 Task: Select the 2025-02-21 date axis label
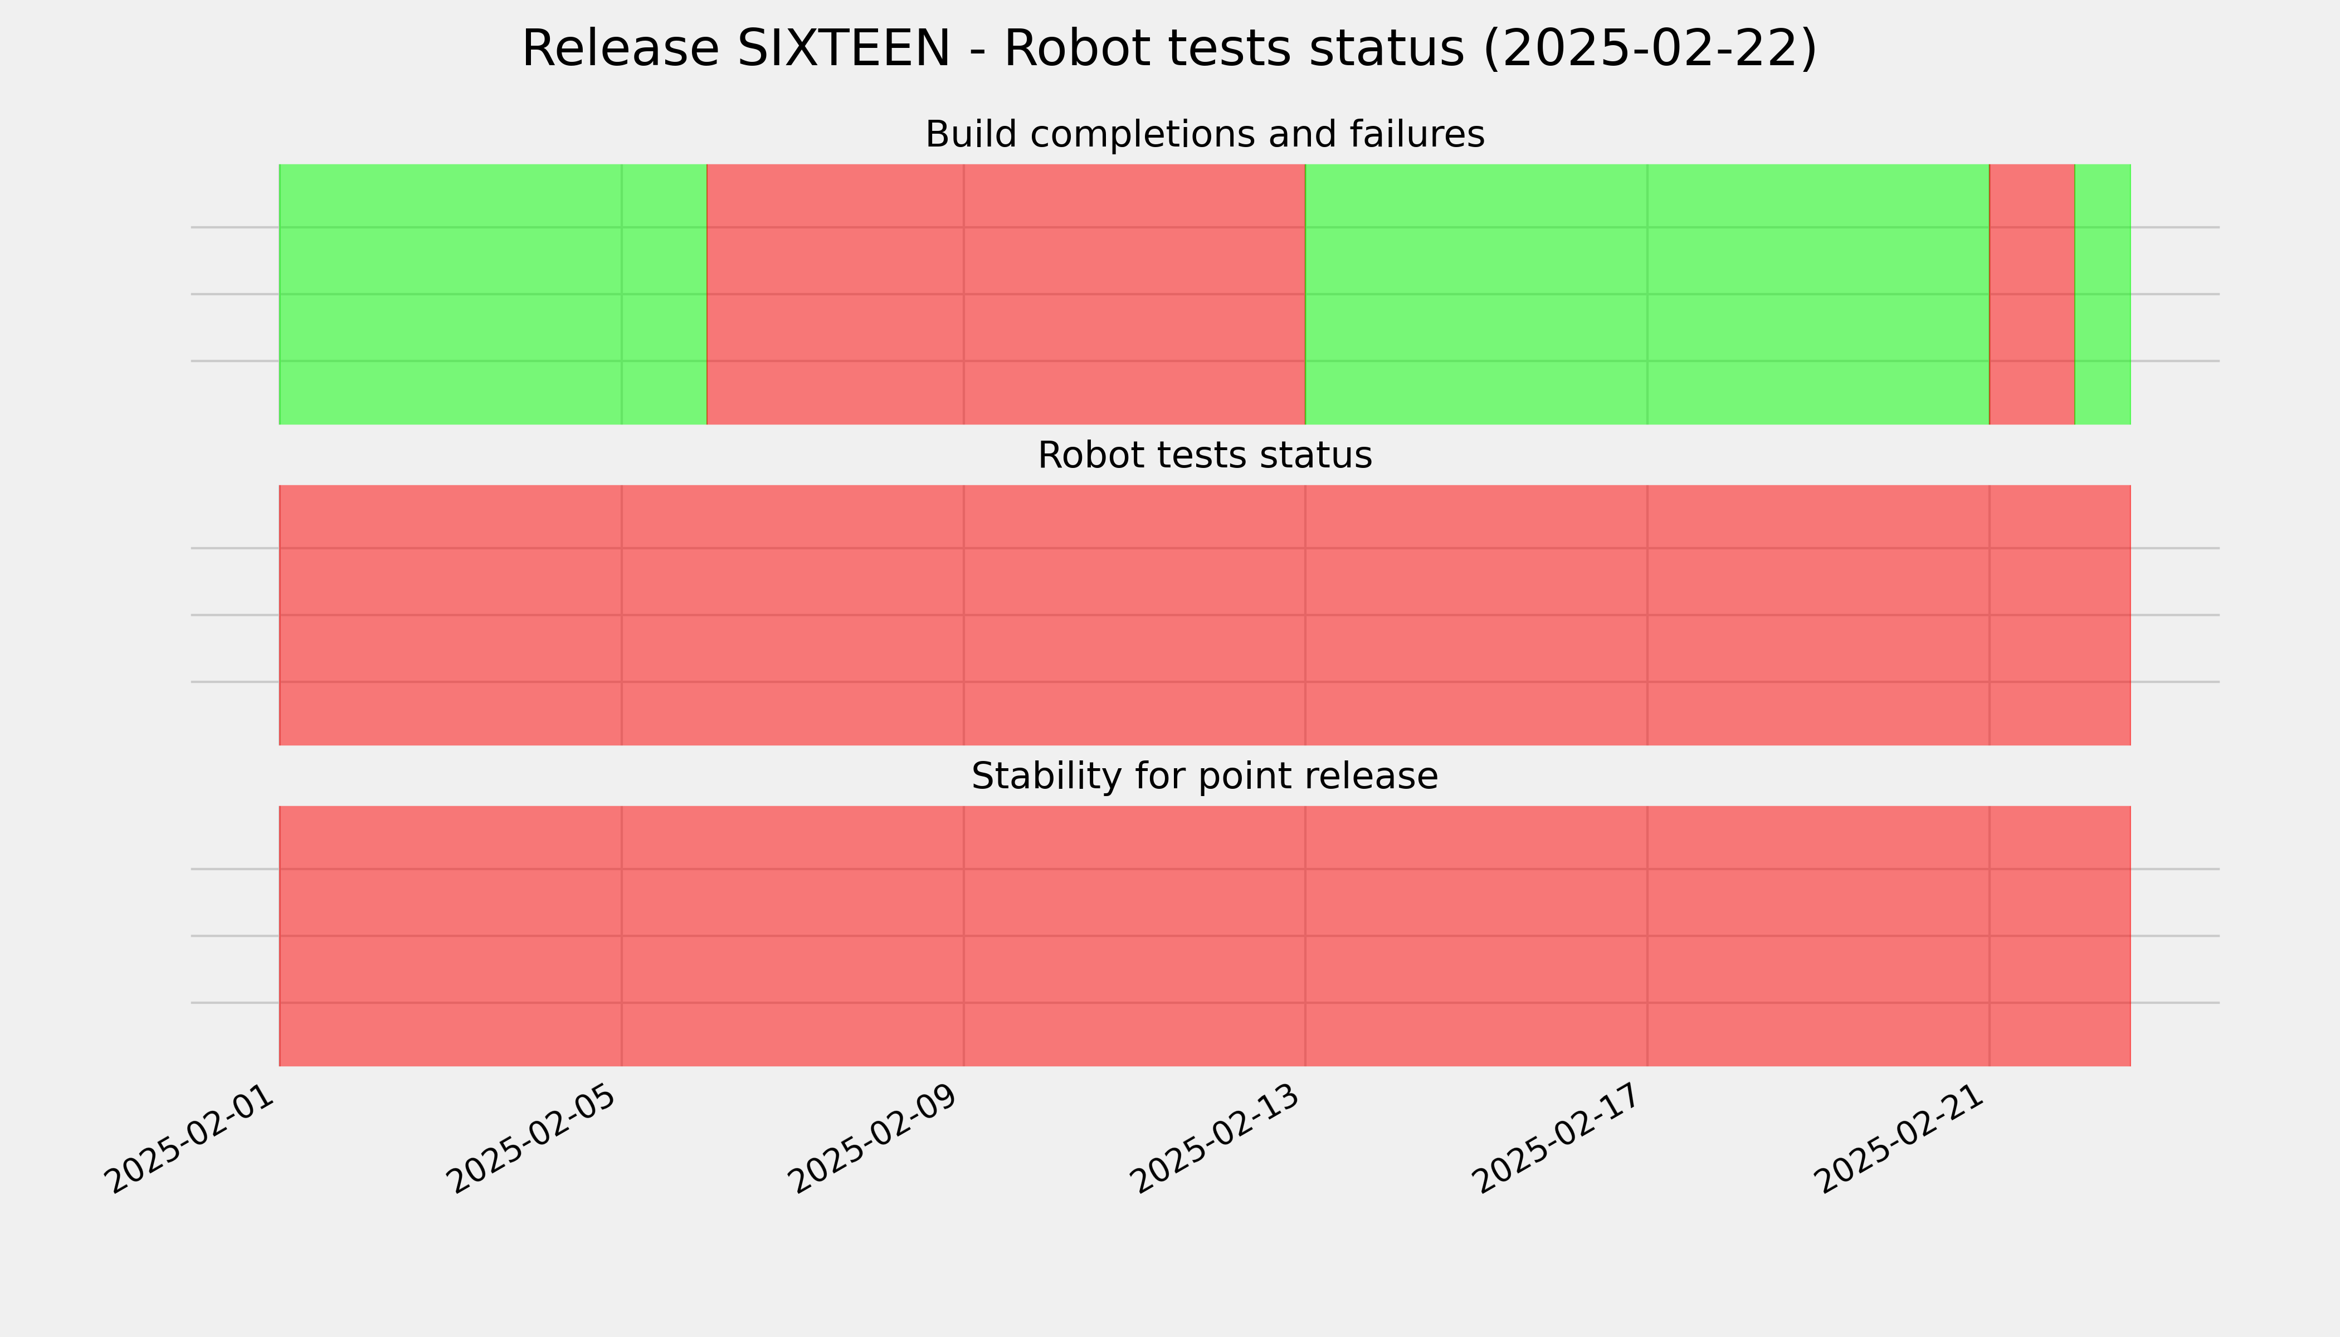1900,1138
